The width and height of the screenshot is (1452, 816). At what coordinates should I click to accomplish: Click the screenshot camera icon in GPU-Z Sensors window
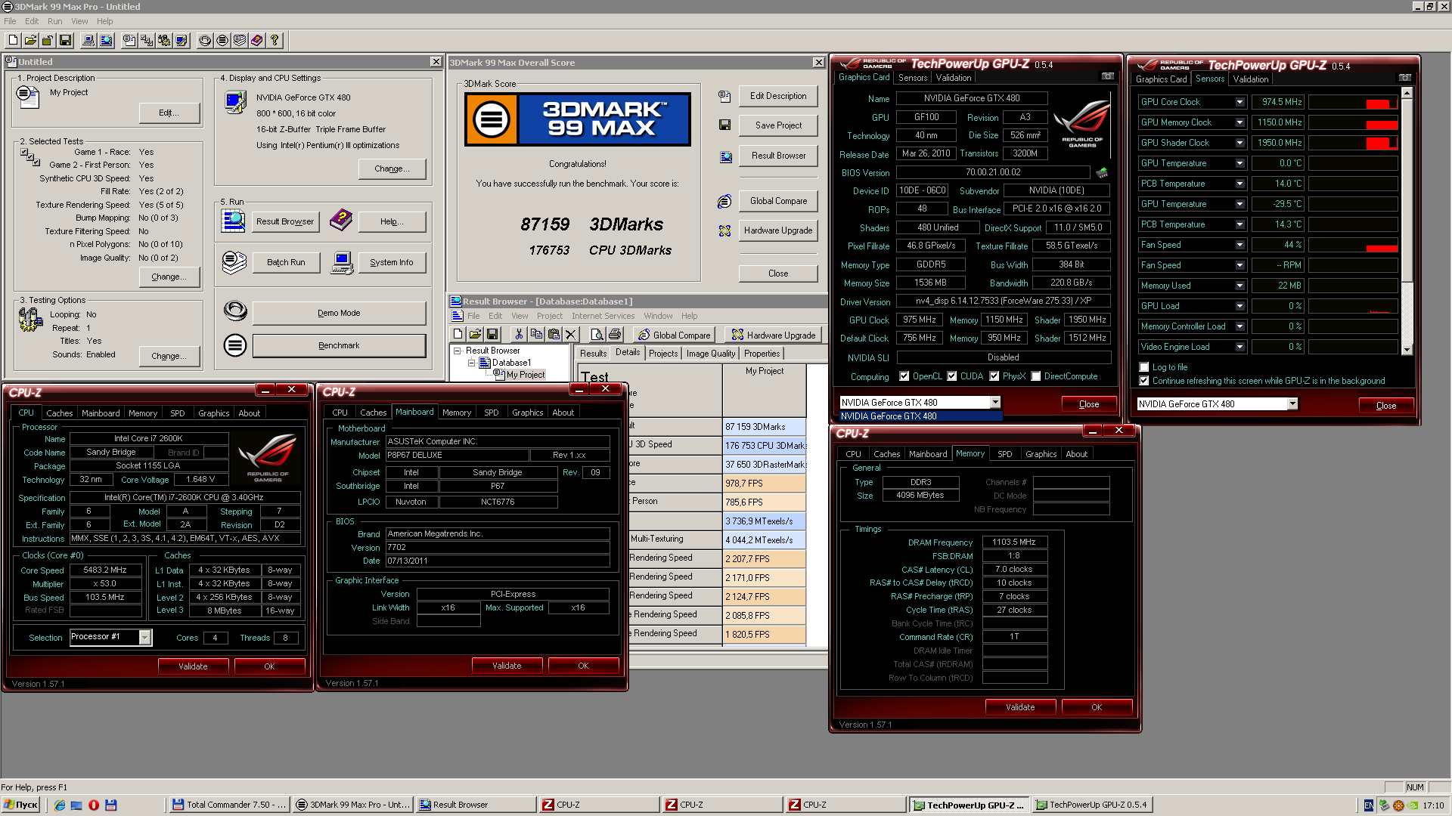[x=1405, y=78]
